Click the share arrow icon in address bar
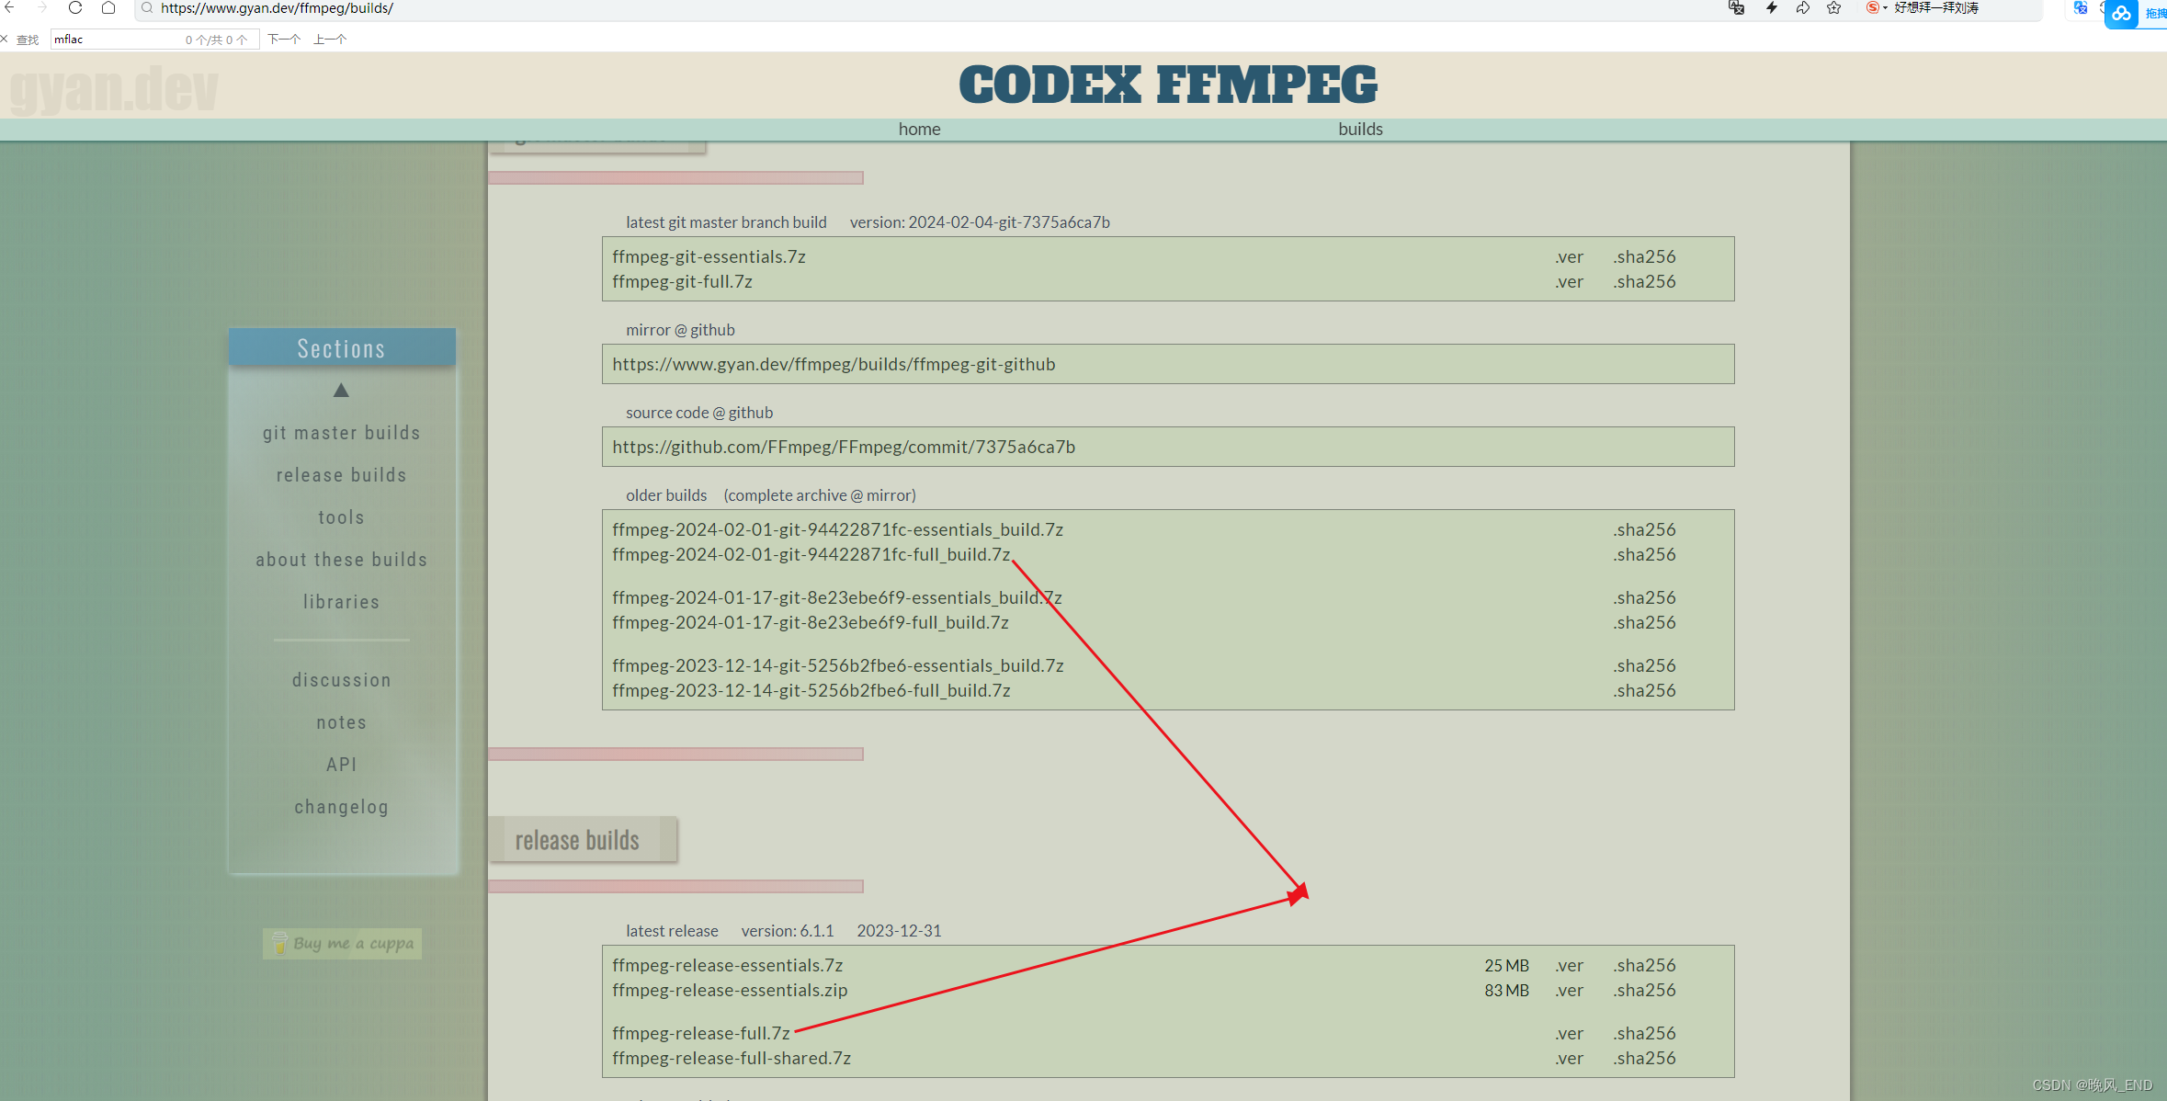 1803,8
